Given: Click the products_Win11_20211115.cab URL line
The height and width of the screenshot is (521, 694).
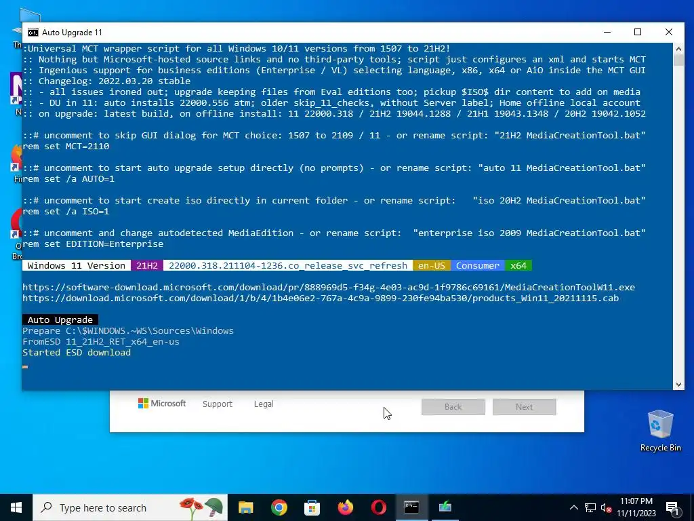Looking at the screenshot, I should point(321,298).
